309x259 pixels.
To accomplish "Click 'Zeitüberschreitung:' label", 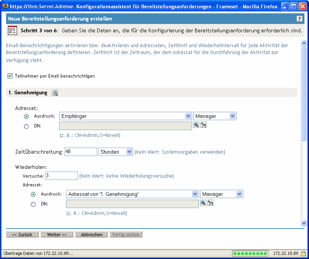I will (39, 152).
